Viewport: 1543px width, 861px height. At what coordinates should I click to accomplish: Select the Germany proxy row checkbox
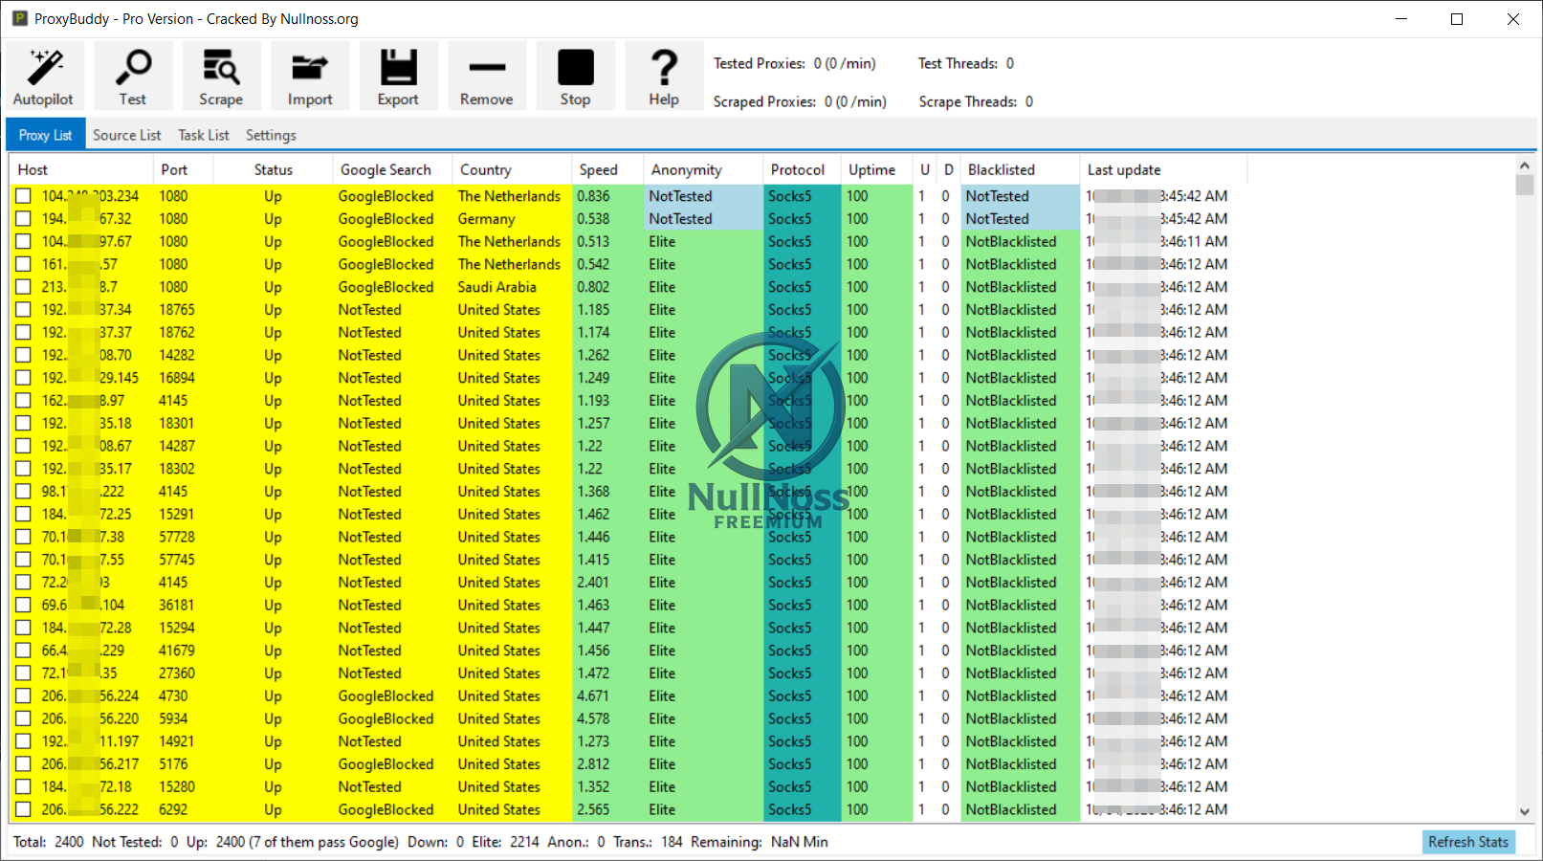[23, 219]
